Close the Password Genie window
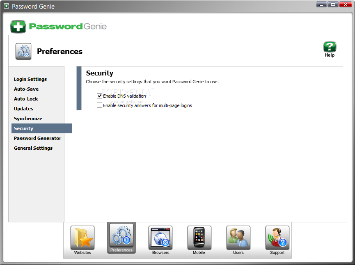This screenshot has width=355, height=265. tap(346, 4)
